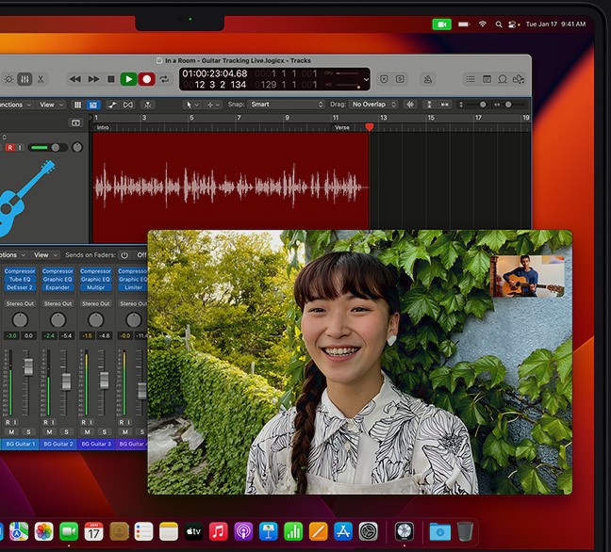611x552 pixels.
Task: Click Stereo Out on BG Guitar 2
Action: coord(58,303)
